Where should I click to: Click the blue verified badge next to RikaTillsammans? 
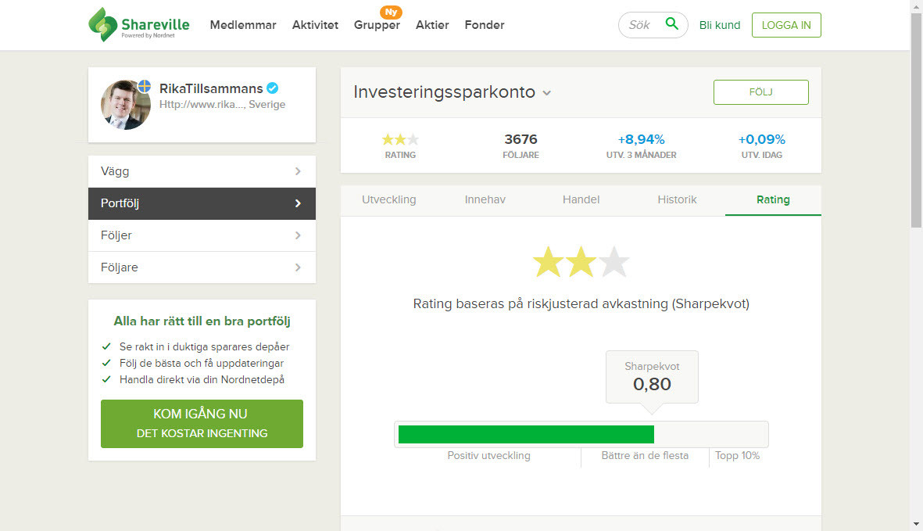point(273,88)
